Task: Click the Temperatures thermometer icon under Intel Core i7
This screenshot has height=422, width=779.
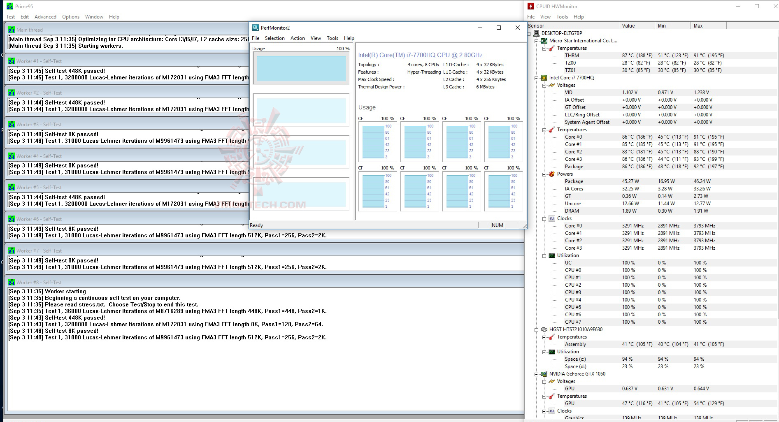Action: 552,130
